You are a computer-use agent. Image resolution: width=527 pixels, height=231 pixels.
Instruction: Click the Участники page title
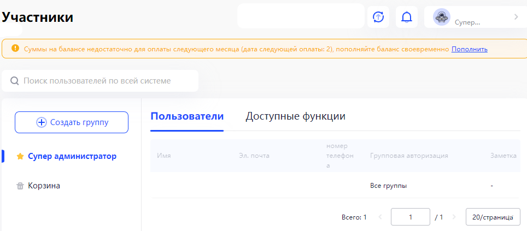[x=38, y=17]
